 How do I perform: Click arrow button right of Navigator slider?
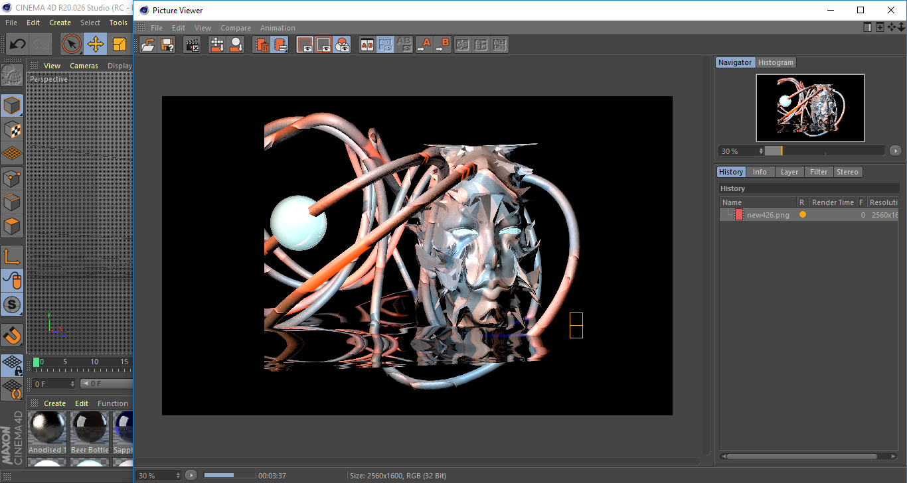(896, 151)
